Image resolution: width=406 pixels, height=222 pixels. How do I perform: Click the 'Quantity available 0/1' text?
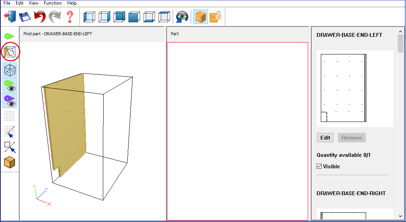click(x=343, y=155)
